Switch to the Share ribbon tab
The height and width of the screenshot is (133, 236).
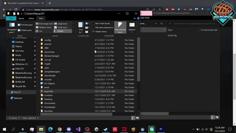[x=31, y=18]
